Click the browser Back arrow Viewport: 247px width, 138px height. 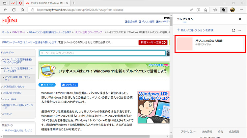coord(5,10)
